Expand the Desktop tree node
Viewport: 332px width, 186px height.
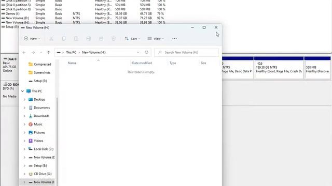[x=24, y=99]
